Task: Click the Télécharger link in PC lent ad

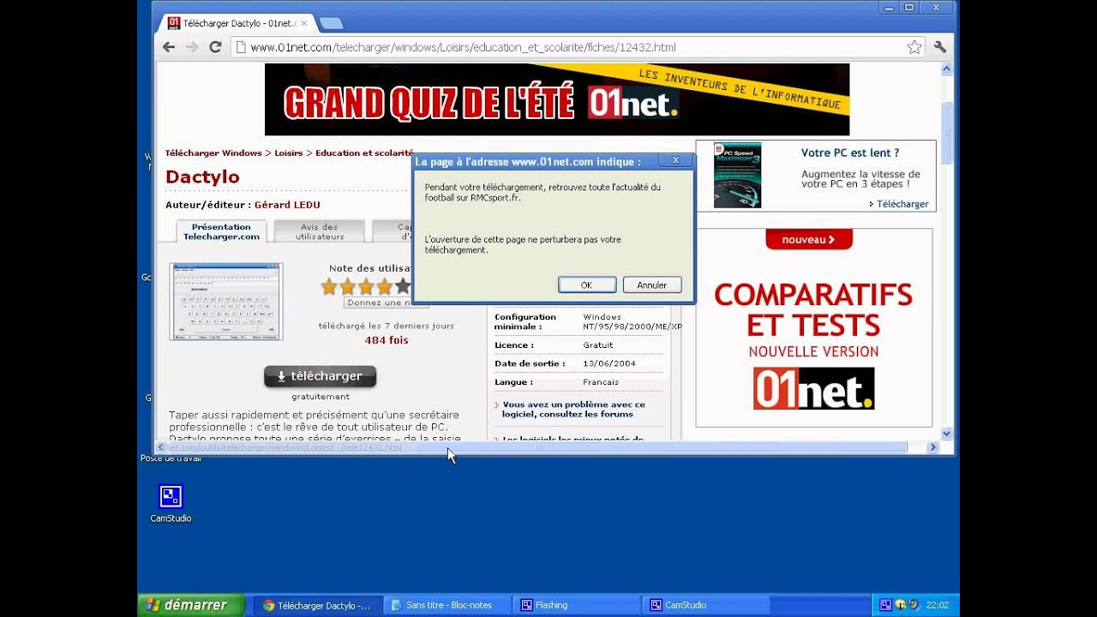Action: pyautogui.click(x=902, y=204)
